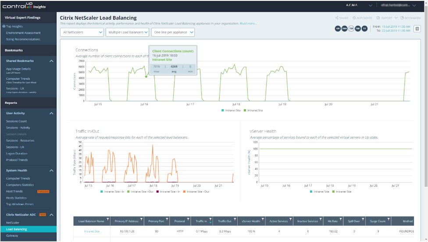Click the To date 22-Jul-2019 link
Viewport: 428px width, 242px height.
tap(396, 31)
